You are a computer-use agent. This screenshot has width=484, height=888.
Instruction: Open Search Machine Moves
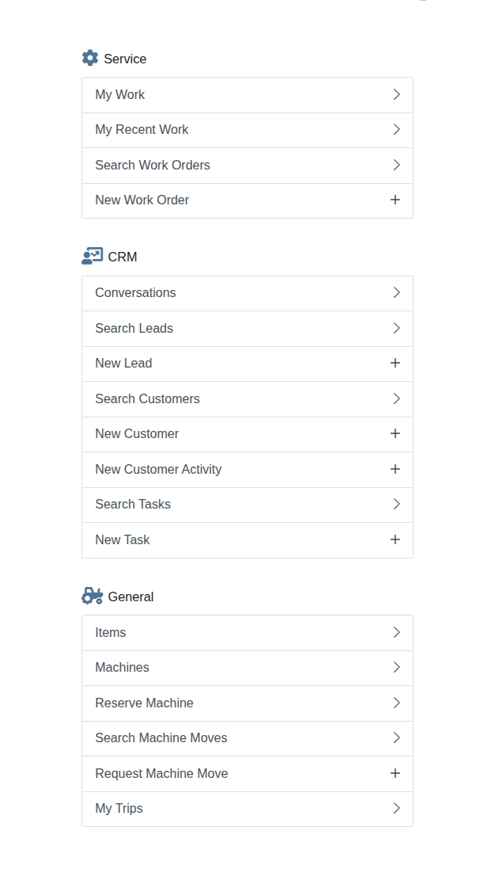248,738
